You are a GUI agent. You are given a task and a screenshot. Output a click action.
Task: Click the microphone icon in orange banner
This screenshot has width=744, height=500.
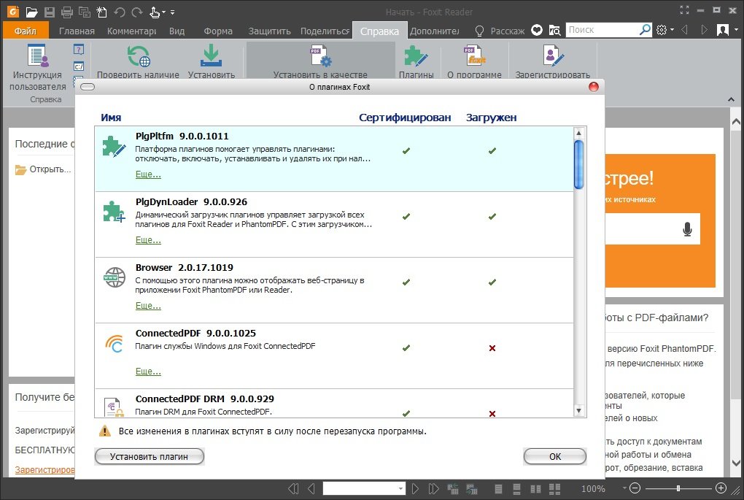point(687,229)
